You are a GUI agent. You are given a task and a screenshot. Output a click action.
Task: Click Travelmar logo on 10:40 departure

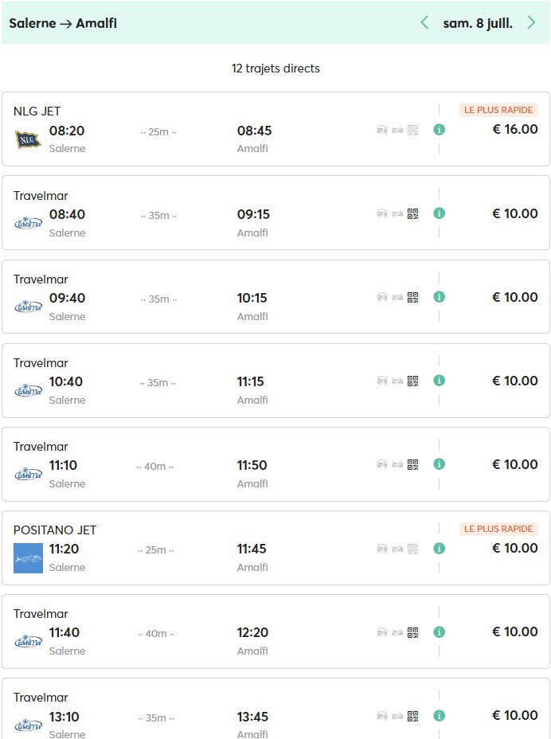28,390
